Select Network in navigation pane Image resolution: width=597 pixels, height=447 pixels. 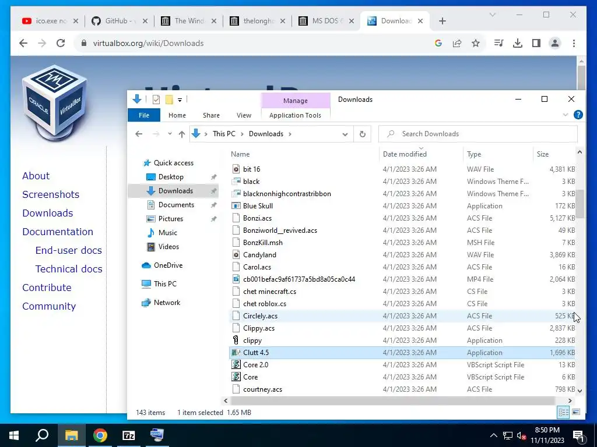pos(167,303)
